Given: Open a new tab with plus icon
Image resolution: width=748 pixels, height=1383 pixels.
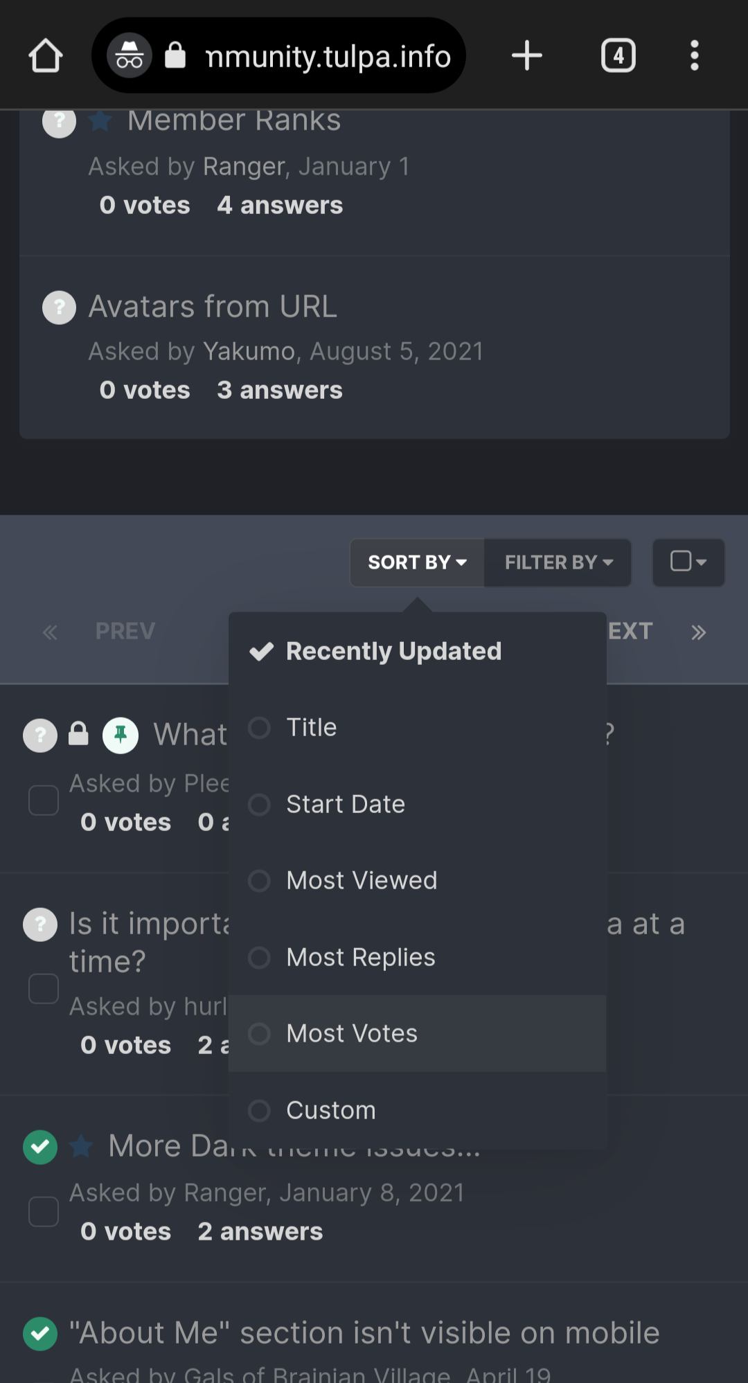Looking at the screenshot, I should pos(526,55).
